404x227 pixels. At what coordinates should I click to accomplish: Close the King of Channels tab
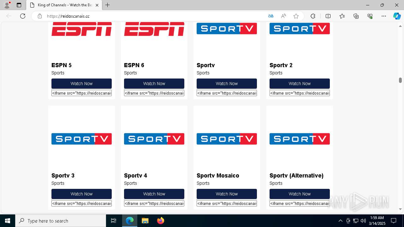tap(97, 5)
